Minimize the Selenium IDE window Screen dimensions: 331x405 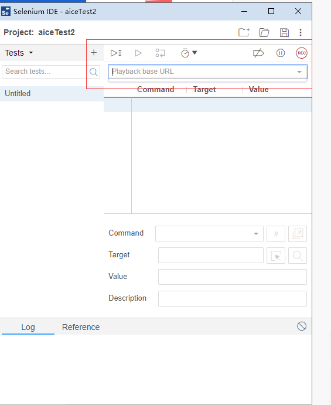(x=244, y=11)
